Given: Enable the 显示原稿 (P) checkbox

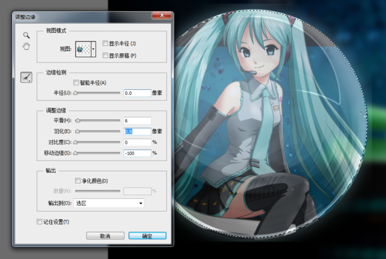Looking at the screenshot, I should point(105,55).
